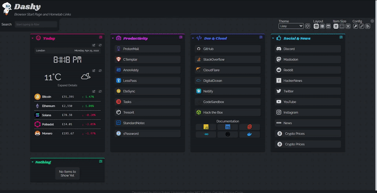377x193 pixels.
Task: Refresh the weather widget
Action: [x=100, y=71]
